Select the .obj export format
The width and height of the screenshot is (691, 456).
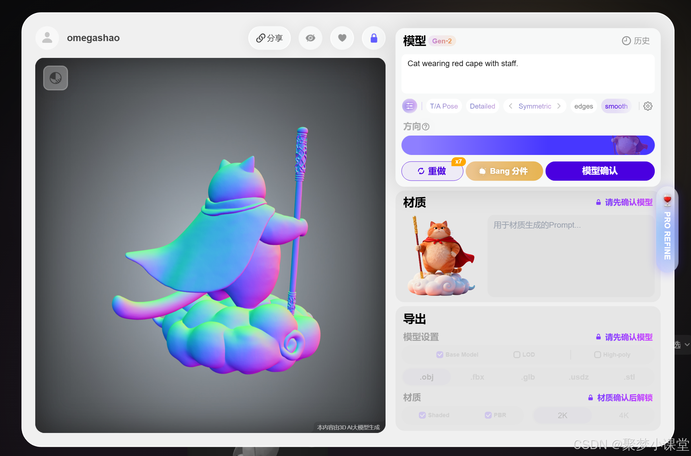click(x=426, y=377)
